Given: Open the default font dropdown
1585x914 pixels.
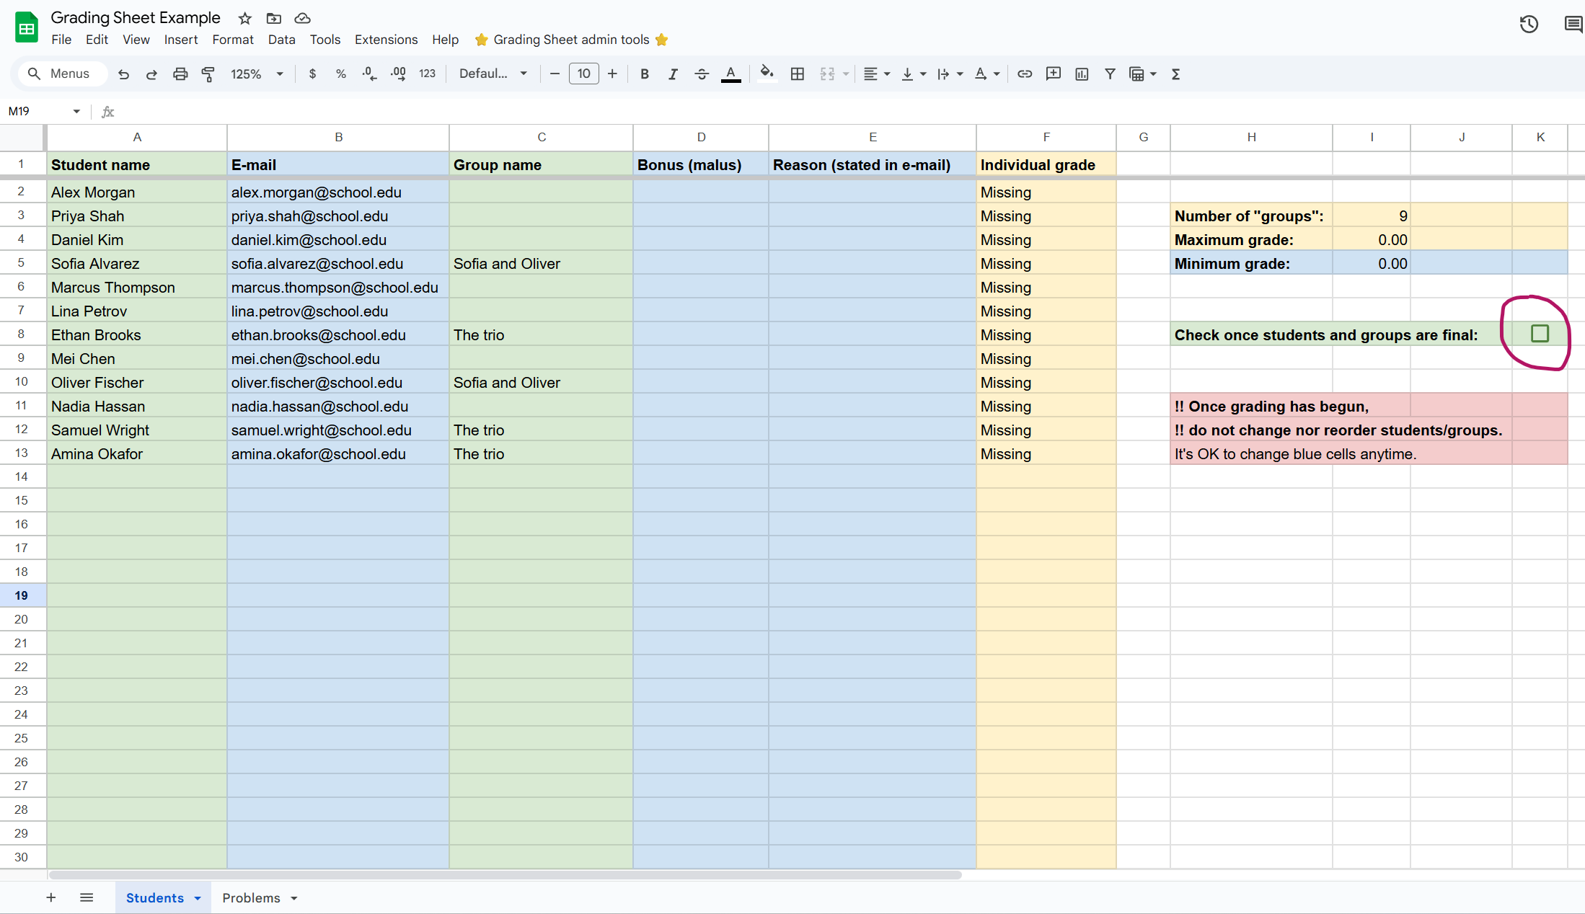Looking at the screenshot, I should coord(493,74).
